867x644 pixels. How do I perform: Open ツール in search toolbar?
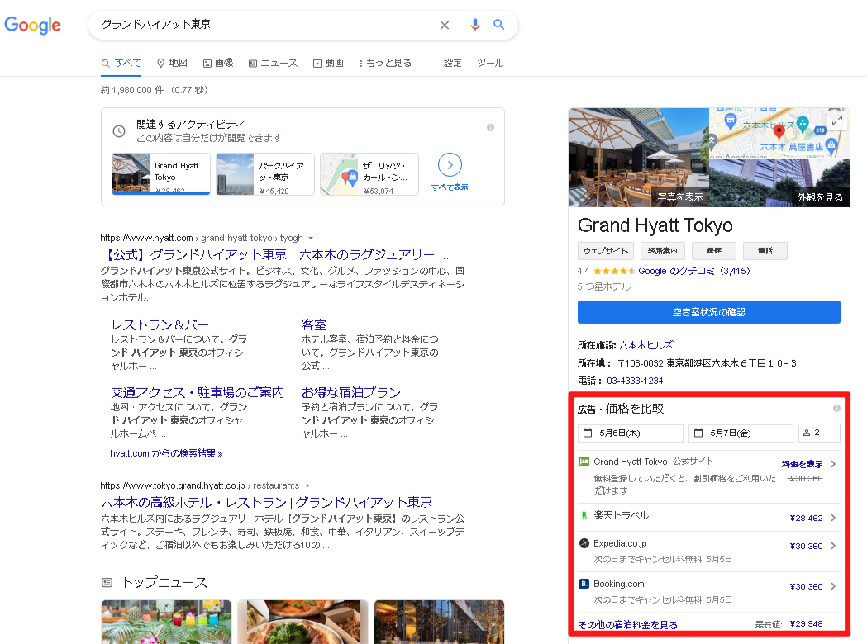tap(490, 63)
